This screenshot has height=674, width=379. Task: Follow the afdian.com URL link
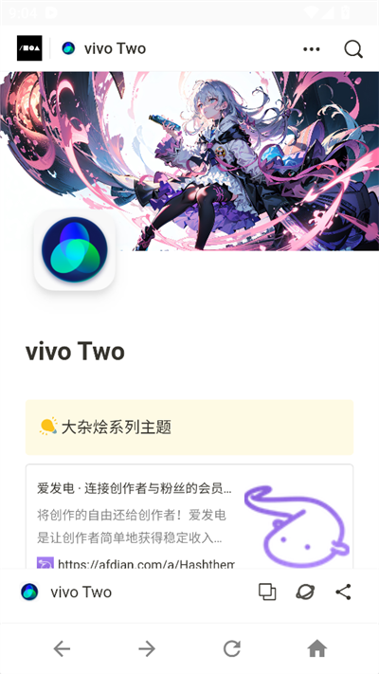[x=146, y=563]
